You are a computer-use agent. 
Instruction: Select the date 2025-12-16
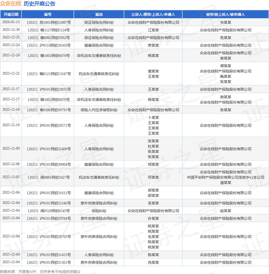coord(11,110)
